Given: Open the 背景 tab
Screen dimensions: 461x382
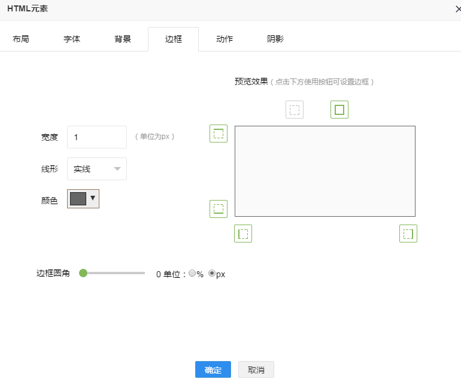Looking at the screenshot, I should (x=123, y=39).
